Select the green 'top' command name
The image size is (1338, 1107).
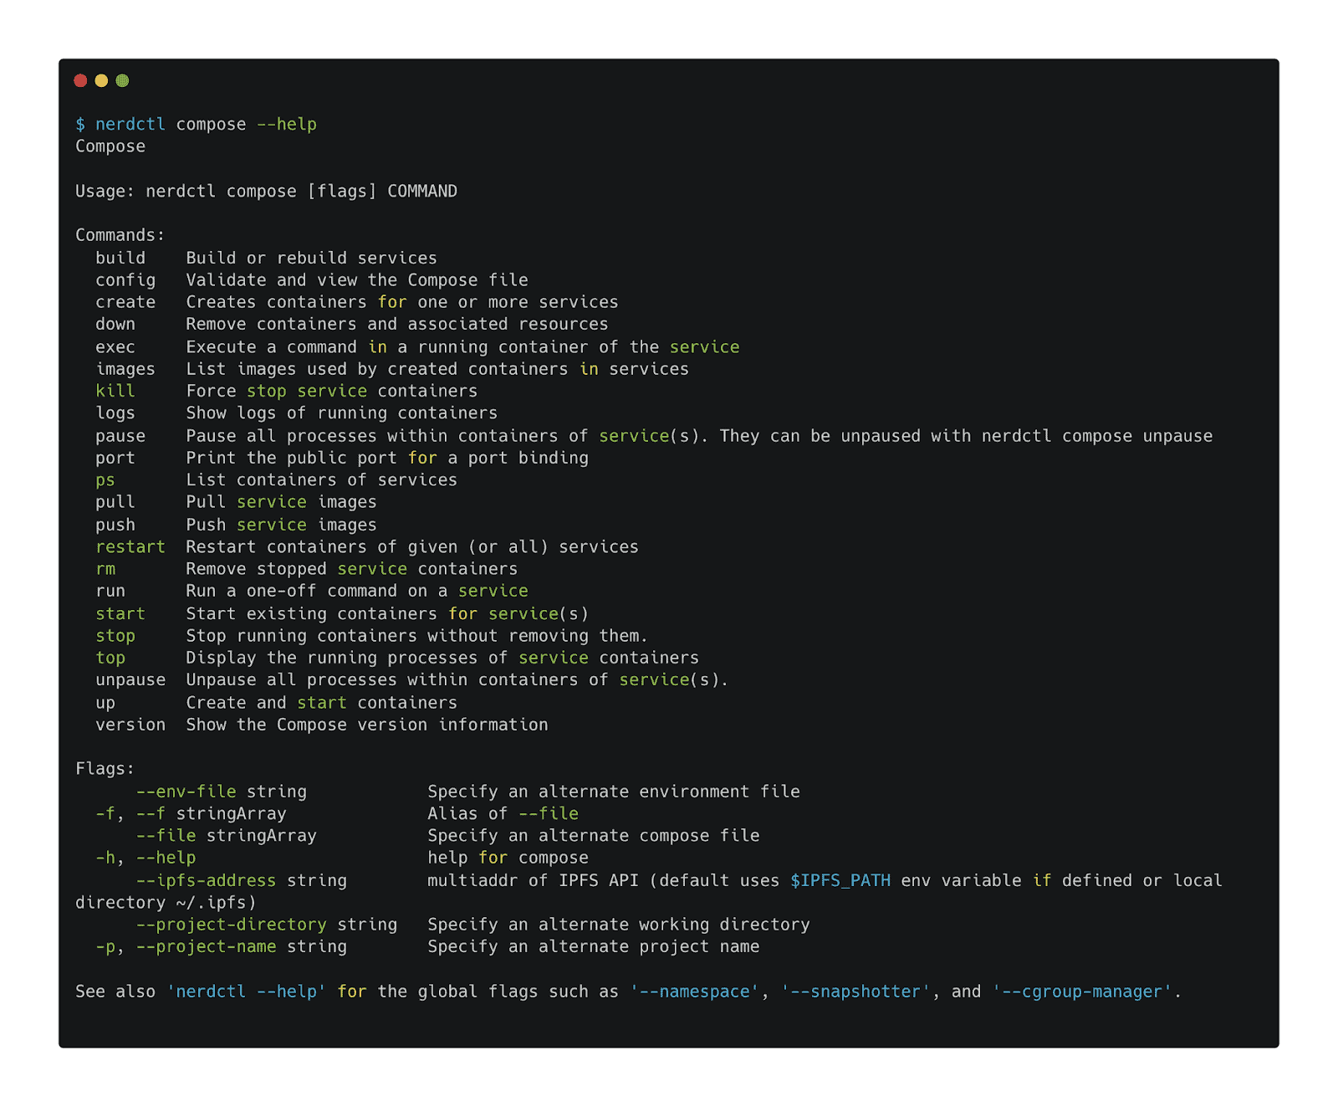(x=110, y=658)
